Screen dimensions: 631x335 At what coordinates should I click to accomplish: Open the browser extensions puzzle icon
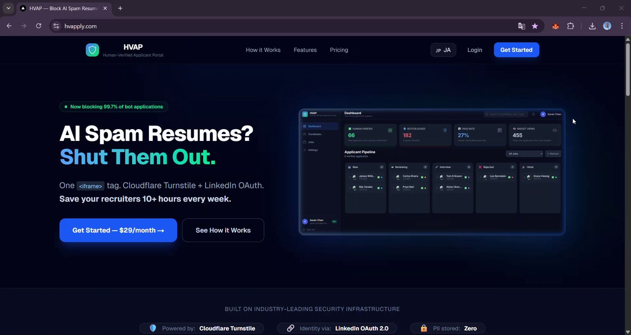(570, 26)
